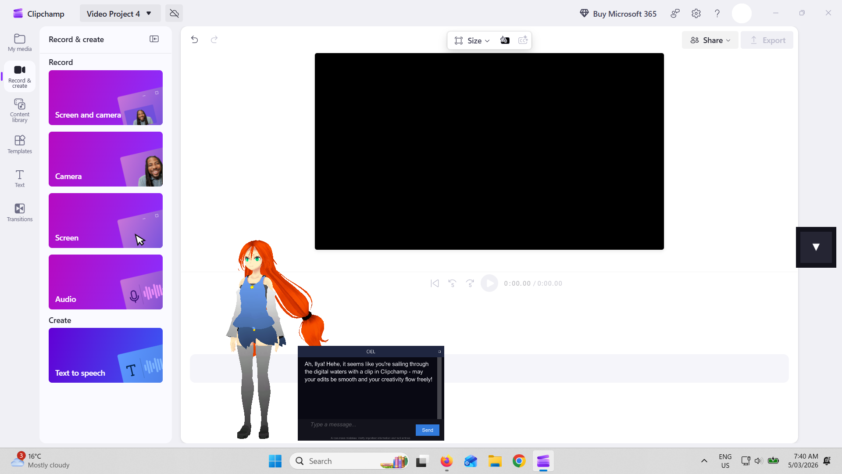Open the Share dropdown
The width and height of the screenshot is (842, 474).
click(x=710, y=40)
